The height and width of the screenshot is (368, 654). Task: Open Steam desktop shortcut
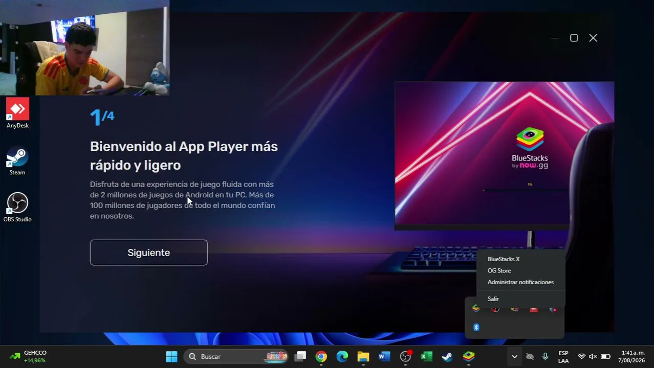(17, 162)
